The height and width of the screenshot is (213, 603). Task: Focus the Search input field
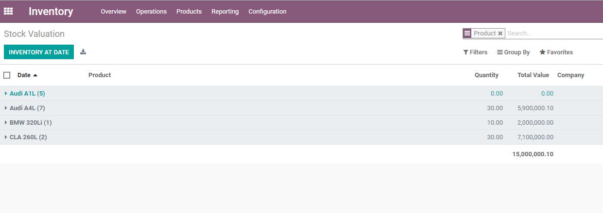[554, 33]
